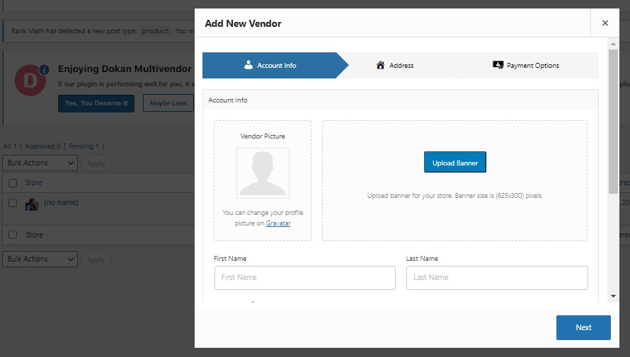Sort by the Store column header
The width and height of the screenshot is (630, 357).
(33, 182)
